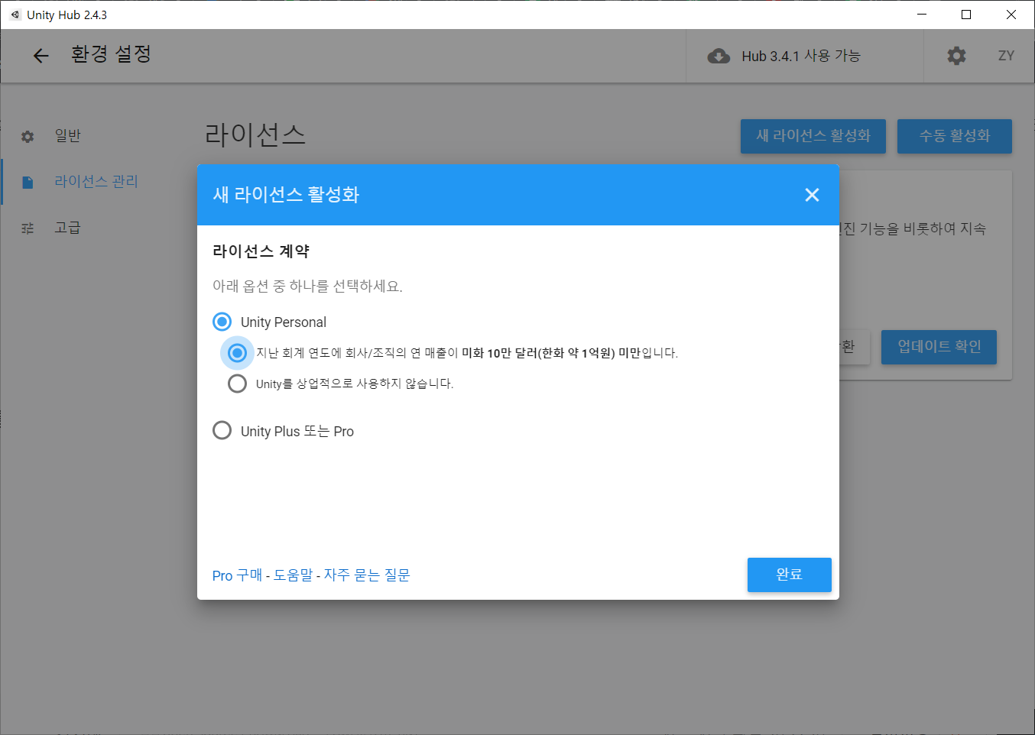Image resolution: width=1035 pixels, height=735 pixels.
Task: Open the 일반 settings tab
Action: pos(67,136)
